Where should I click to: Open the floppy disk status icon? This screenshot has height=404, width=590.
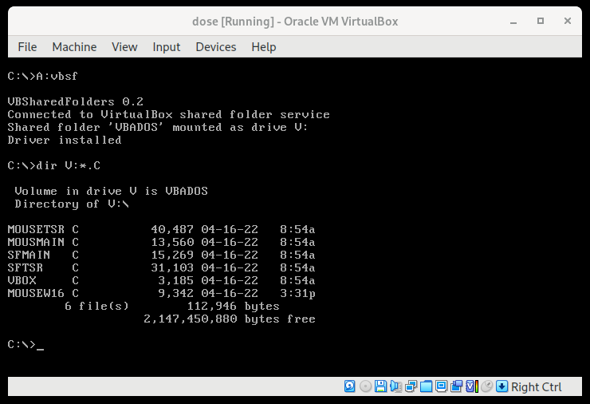pyautogui.click(x=380, y=386)
